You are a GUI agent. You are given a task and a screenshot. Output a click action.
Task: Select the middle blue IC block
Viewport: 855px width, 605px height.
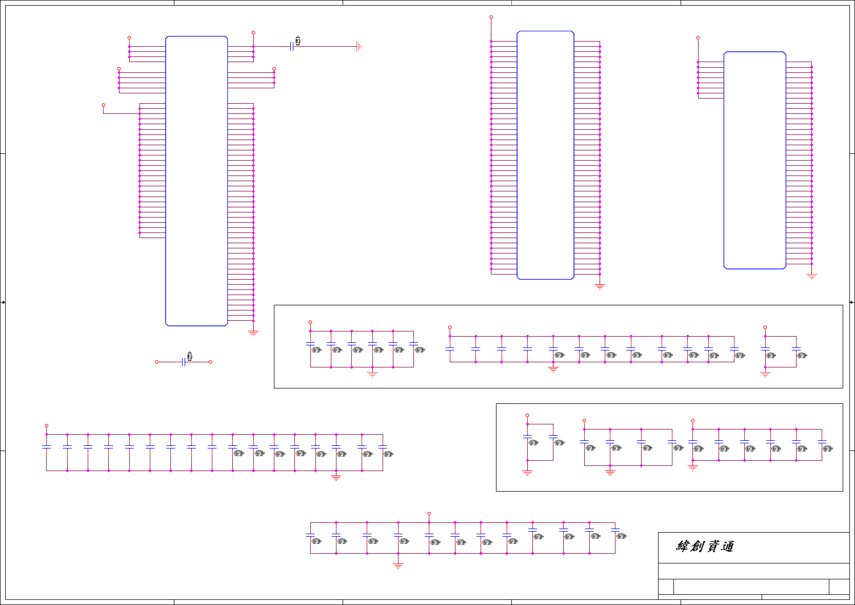pyautogui.click(x=545, y=155)
